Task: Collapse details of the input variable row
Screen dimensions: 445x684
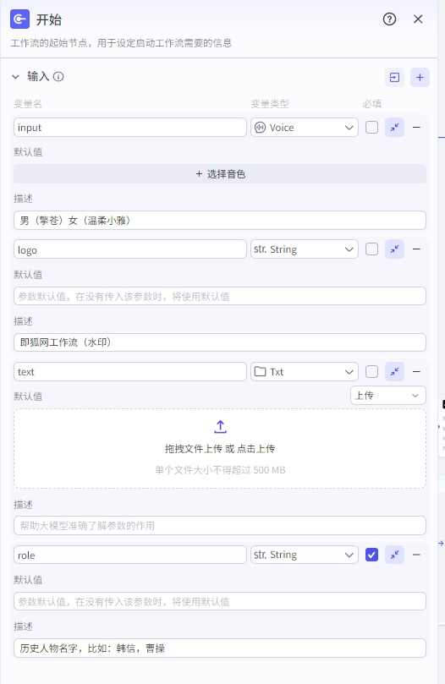Action: click(394, 128)
